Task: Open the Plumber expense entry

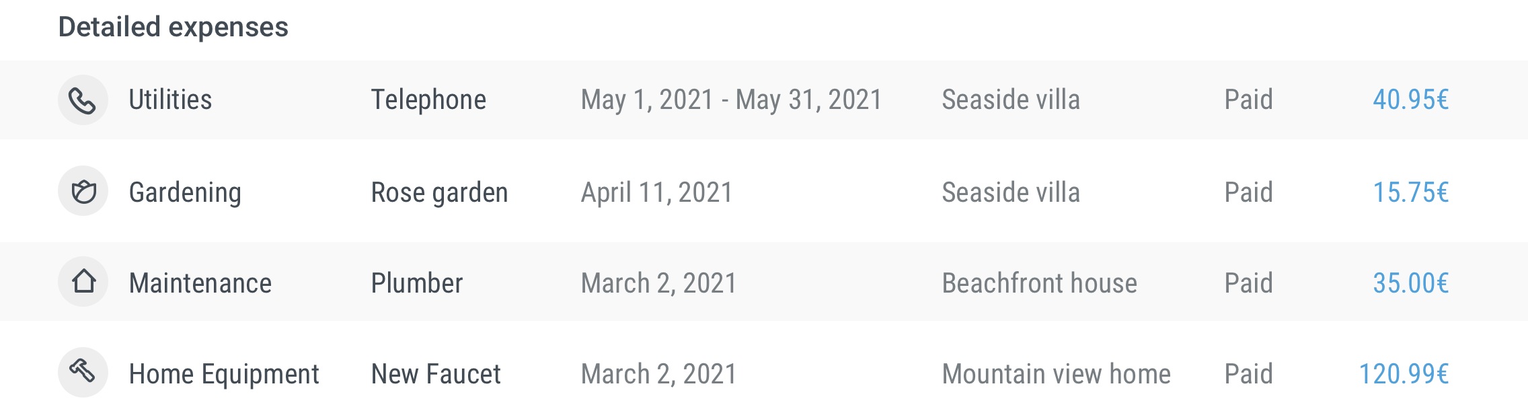Action: click(x=417, y=283)
